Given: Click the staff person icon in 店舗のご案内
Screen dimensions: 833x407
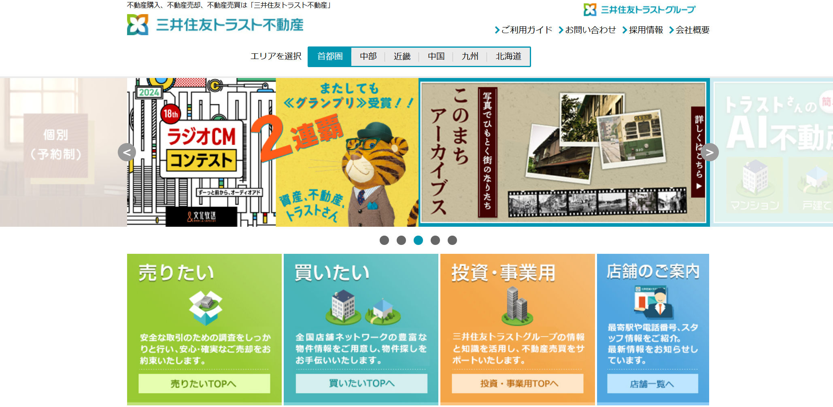Looking at the screenshot, I should (x=654, y=302).
